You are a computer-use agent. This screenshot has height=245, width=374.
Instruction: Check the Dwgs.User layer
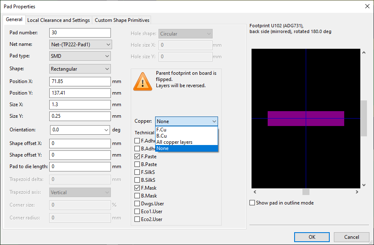coord(137,203)
